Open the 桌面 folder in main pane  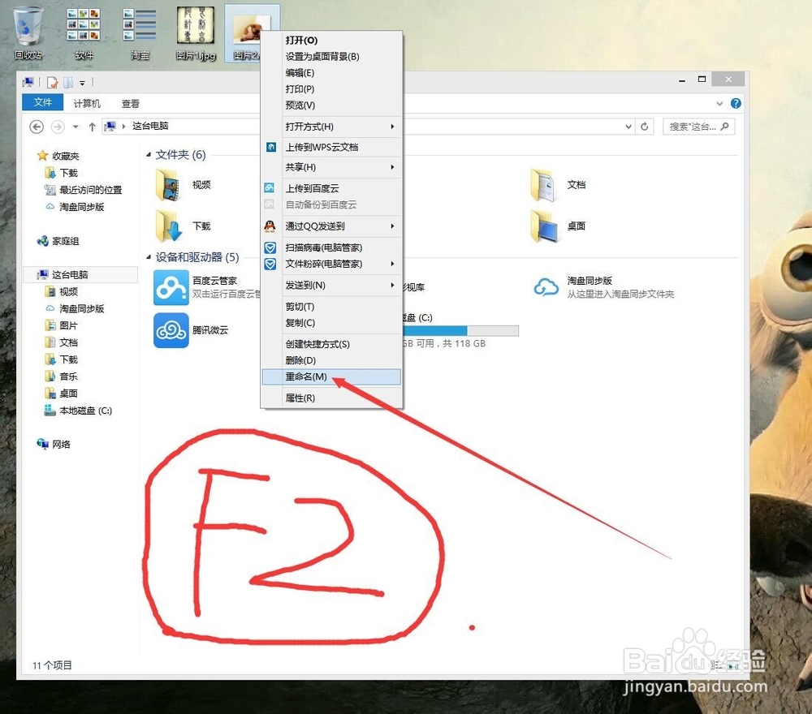coord(544,226)
